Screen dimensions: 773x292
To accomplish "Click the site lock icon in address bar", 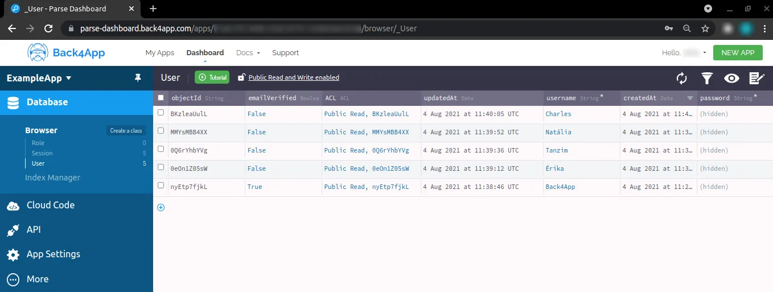I will tap(71, 28).
